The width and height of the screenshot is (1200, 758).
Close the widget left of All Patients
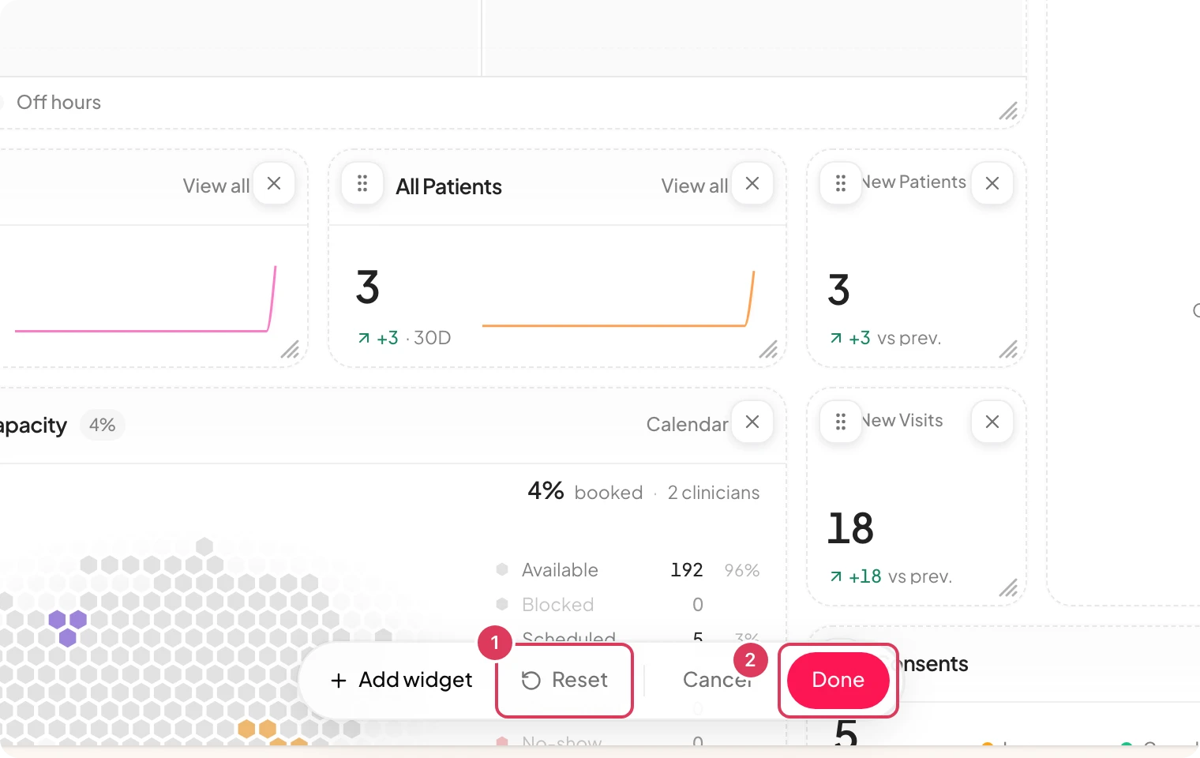tap(274, 184)
